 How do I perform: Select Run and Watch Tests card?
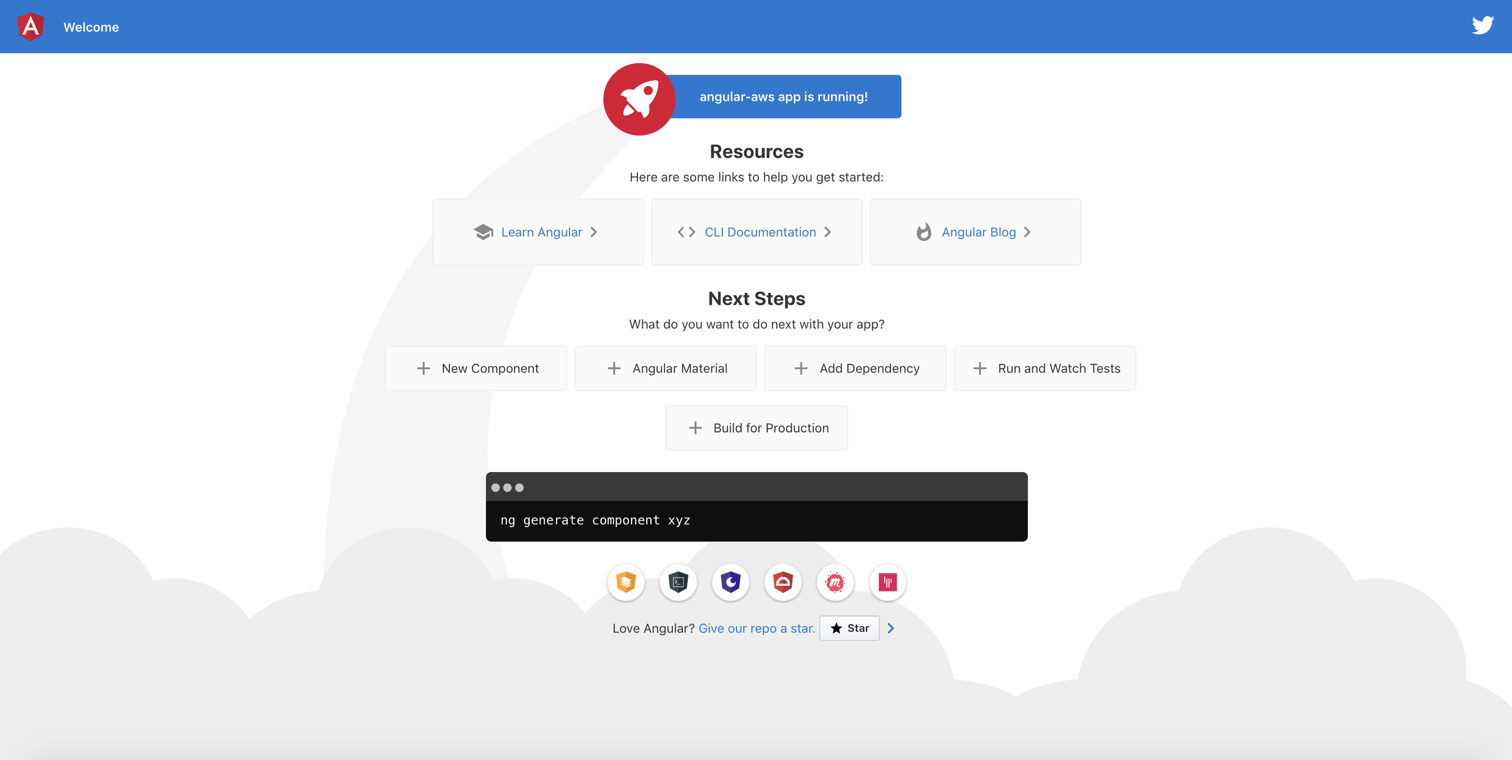click(x=1045, y=369)
